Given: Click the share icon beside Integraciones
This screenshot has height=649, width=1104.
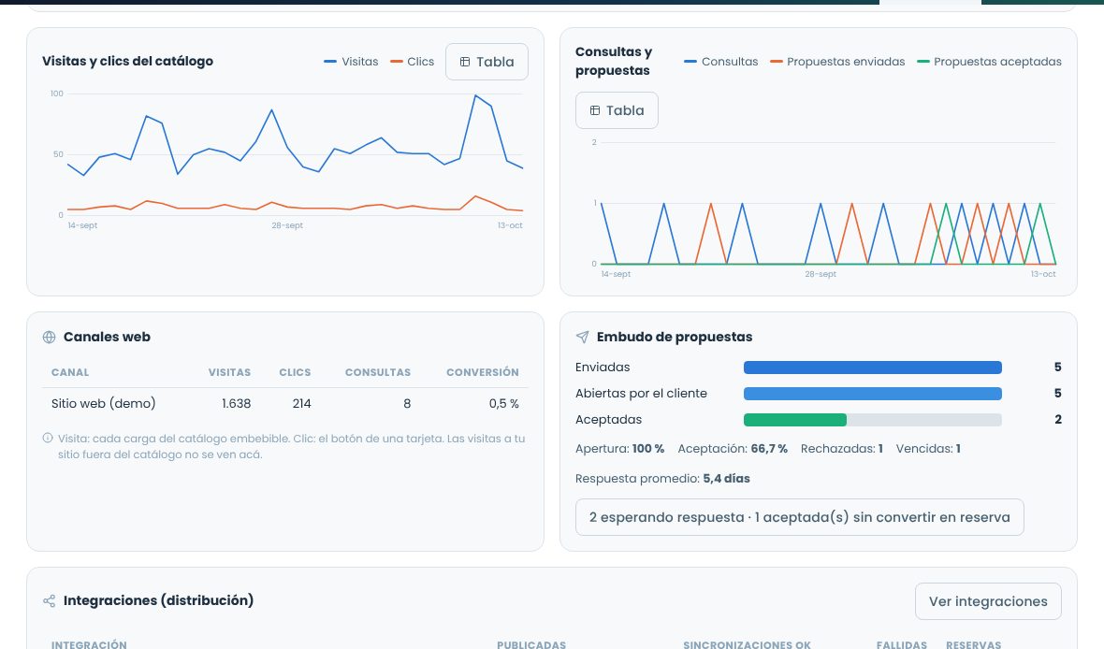Looking at the screenshot, I should point(50,600).
